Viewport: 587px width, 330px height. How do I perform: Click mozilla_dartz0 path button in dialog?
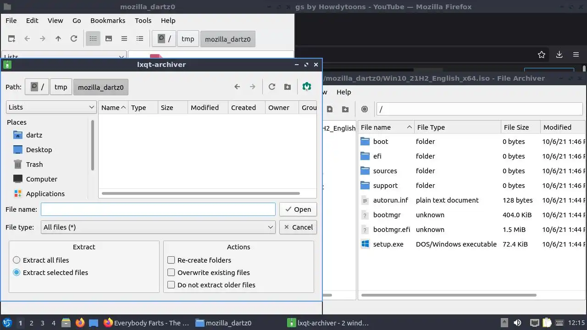[101, 87]
